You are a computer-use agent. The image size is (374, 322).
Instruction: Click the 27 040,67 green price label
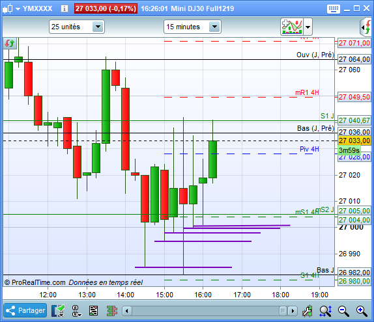354,120
